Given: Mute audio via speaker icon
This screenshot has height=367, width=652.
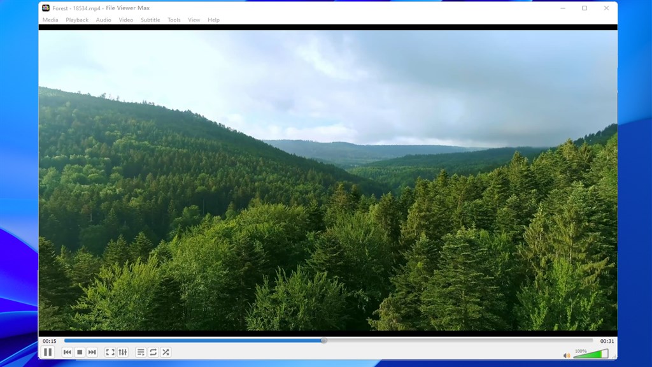Looking at the screenshot, I should click(x=566, y=356).
